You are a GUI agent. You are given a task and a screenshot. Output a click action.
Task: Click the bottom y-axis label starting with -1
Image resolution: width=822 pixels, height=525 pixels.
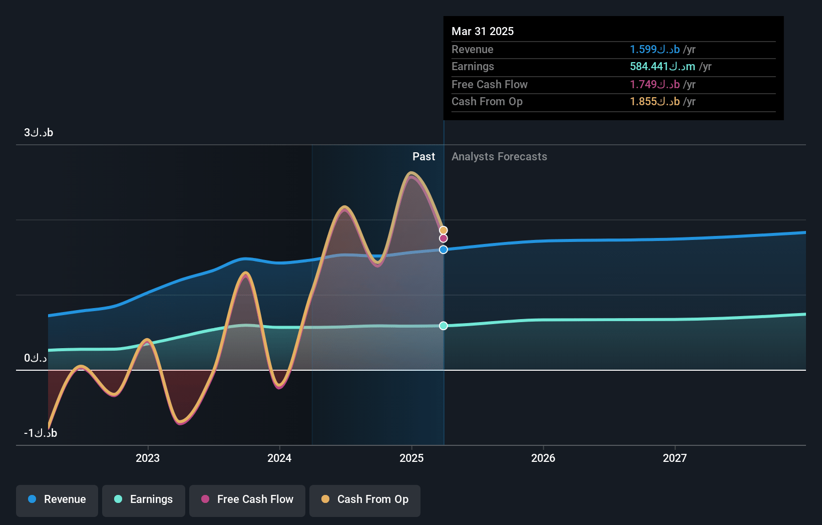(x=41, y=433)
